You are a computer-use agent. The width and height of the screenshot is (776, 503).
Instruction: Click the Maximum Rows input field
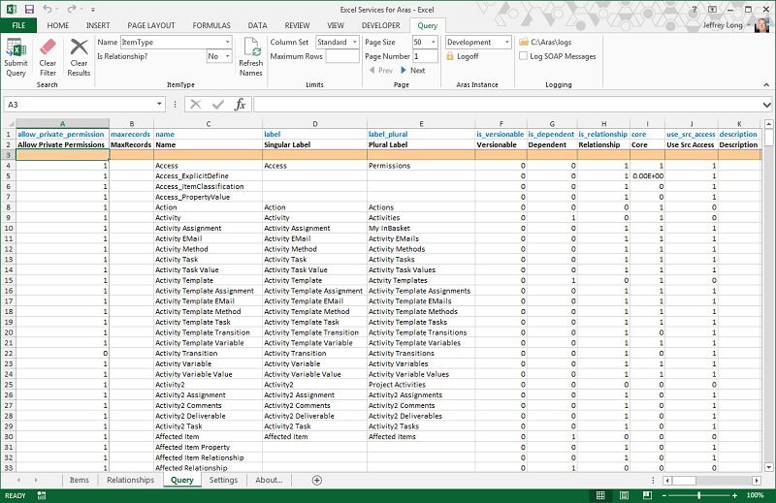tap(342, 56)
